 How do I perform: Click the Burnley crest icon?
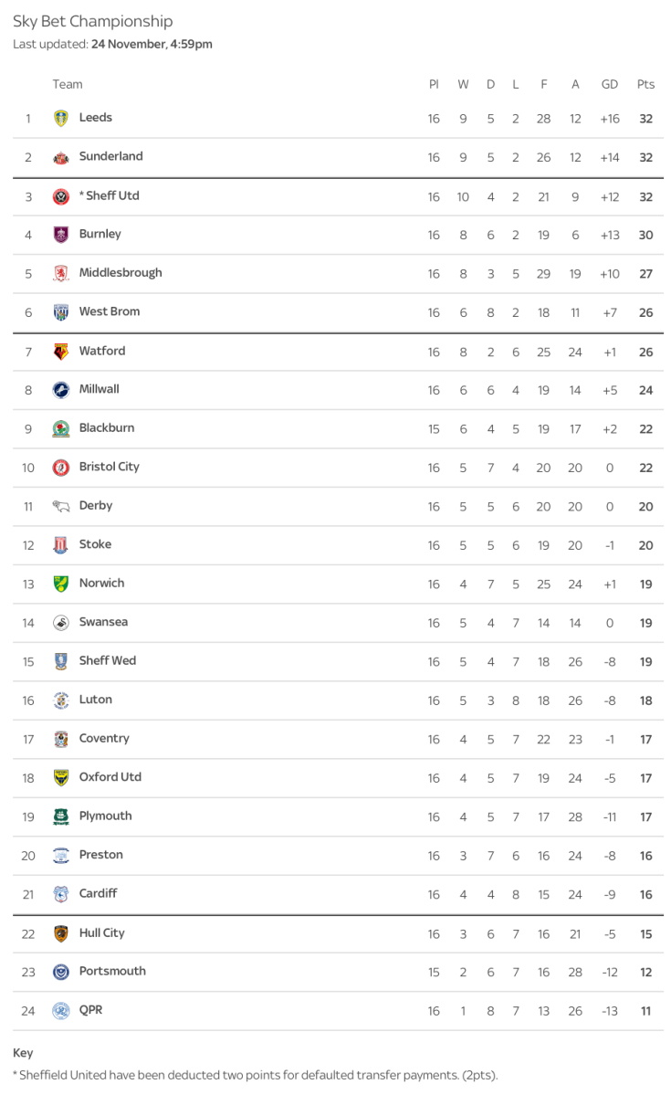tap(61, 235)
